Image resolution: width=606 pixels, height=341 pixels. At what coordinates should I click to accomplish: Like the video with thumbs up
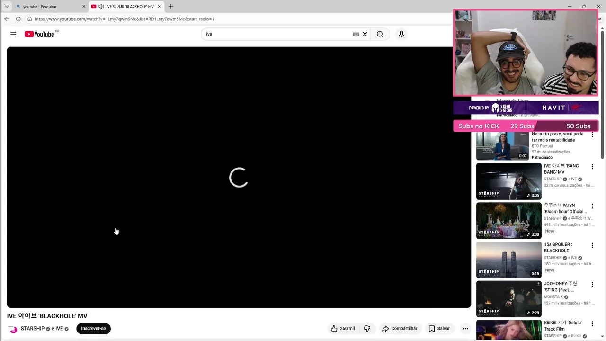pos(334,328)
